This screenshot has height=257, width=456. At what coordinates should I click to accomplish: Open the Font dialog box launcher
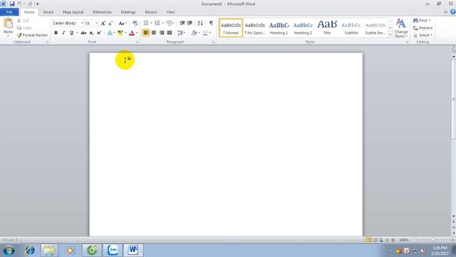138,42
